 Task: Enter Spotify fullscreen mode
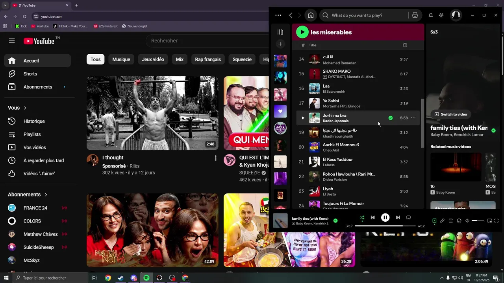[x=497, y=221]
